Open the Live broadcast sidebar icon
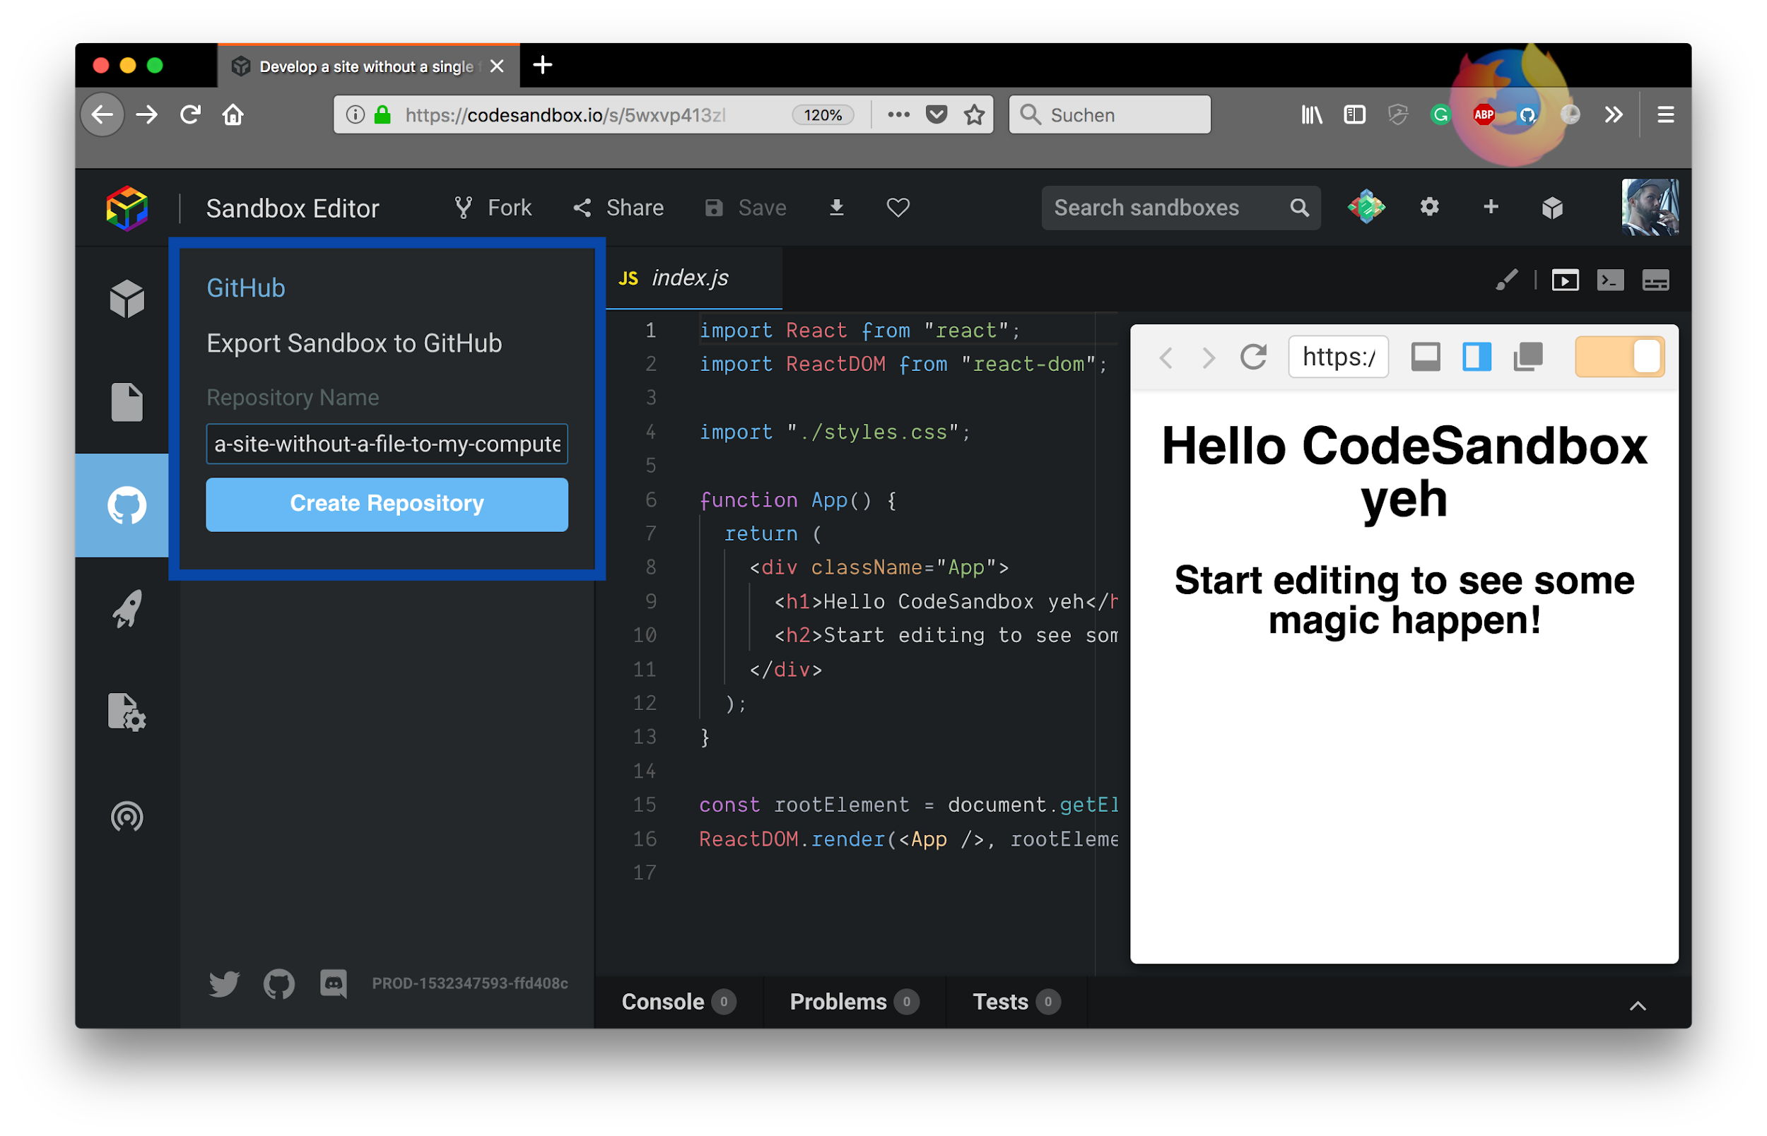The height and width of the screenshot is (1136, 1767). [127, 817]
